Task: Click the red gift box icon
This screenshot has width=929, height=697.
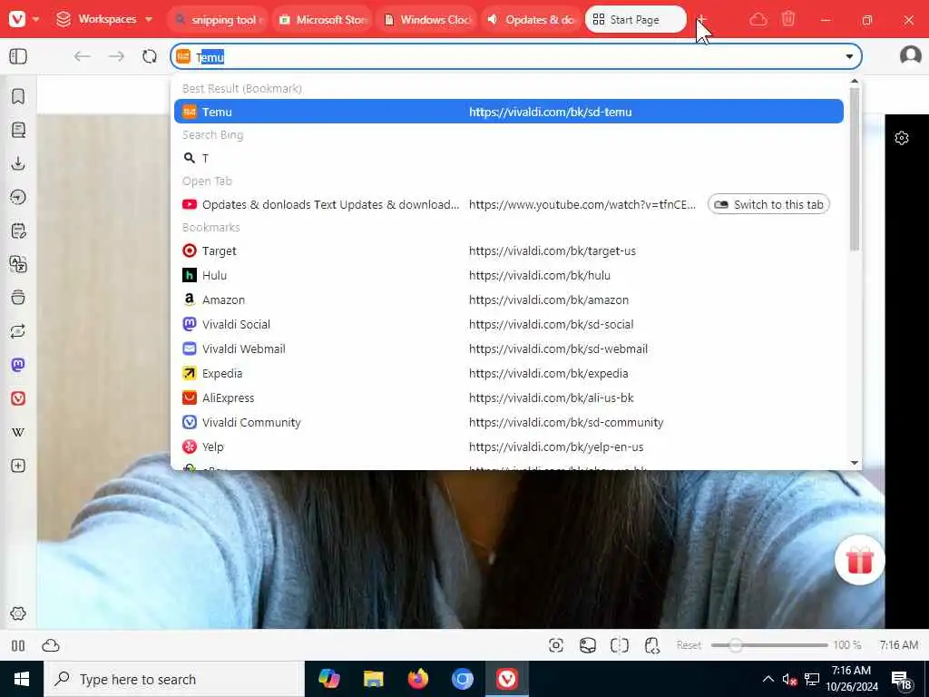Action: [860, 560]
